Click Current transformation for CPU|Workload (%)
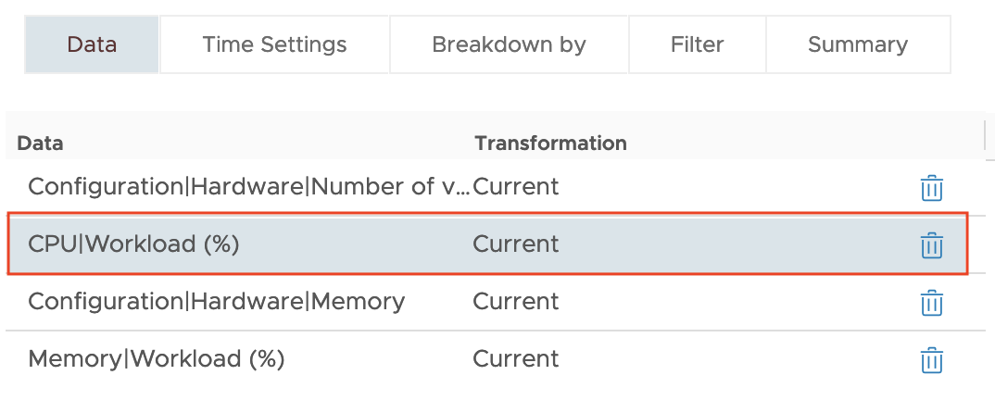 point(515,244)
